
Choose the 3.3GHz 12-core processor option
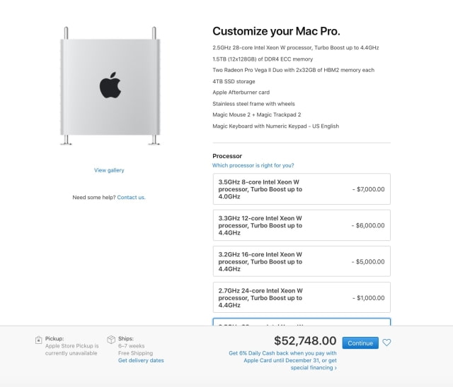click(301, 225)
